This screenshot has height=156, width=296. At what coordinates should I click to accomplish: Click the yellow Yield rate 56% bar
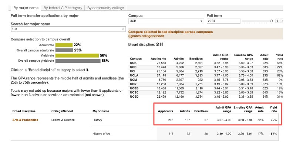click(x=77, y=55)
